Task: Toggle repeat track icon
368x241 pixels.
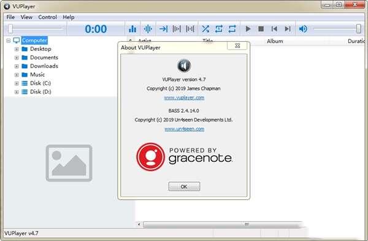Action: click(219, 29)
